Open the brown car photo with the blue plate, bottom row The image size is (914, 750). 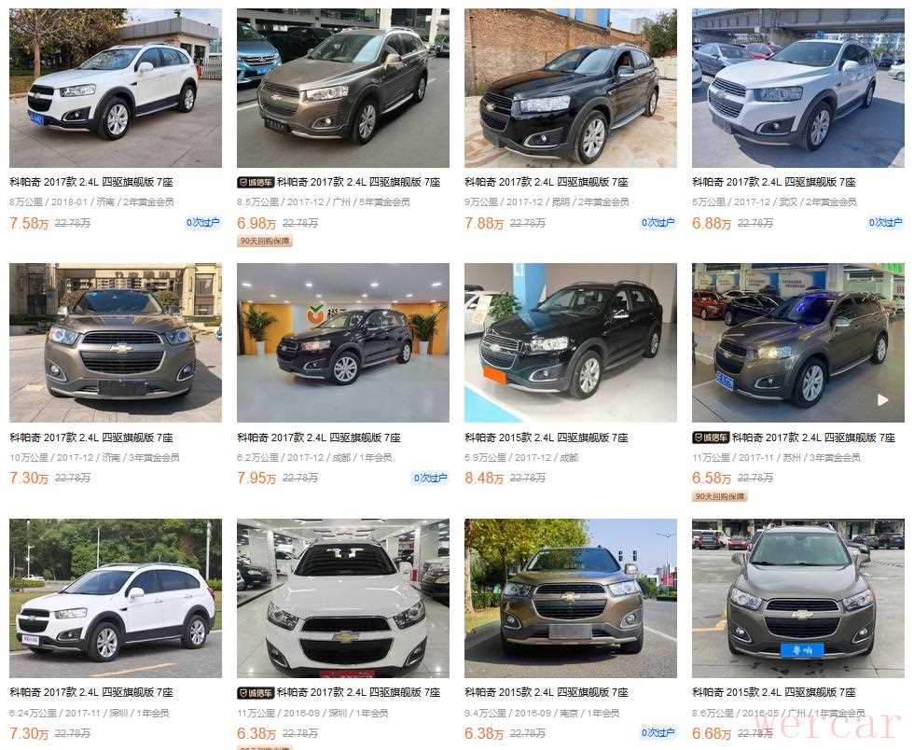point(798,598)
